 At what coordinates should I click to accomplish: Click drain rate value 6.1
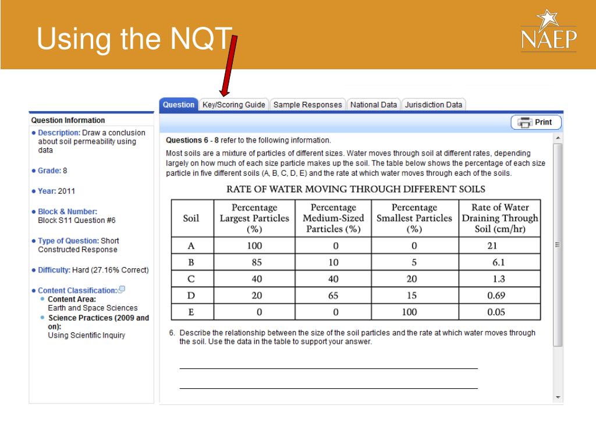pos(498,262)
